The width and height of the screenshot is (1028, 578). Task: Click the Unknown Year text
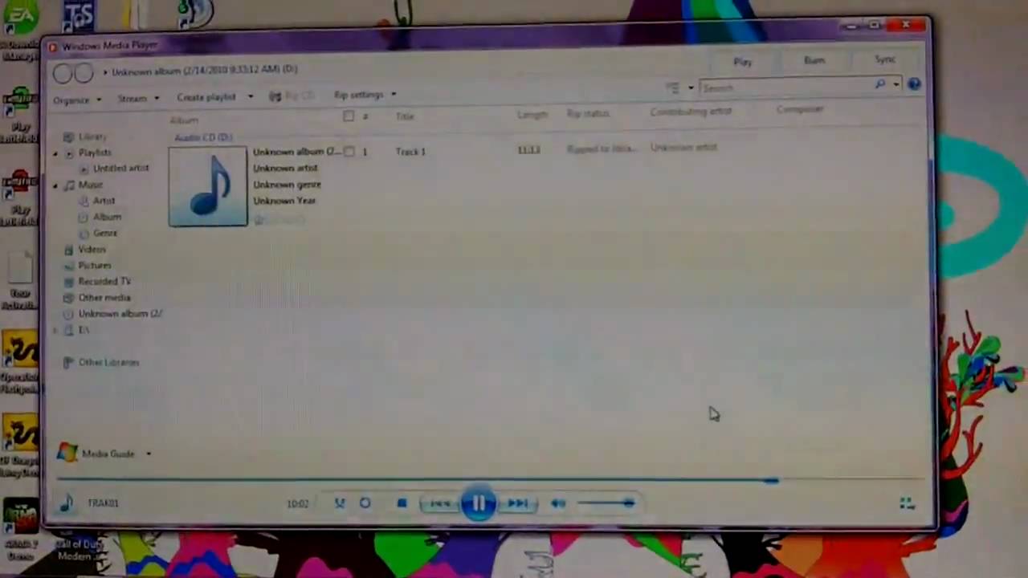click(284, 201)
